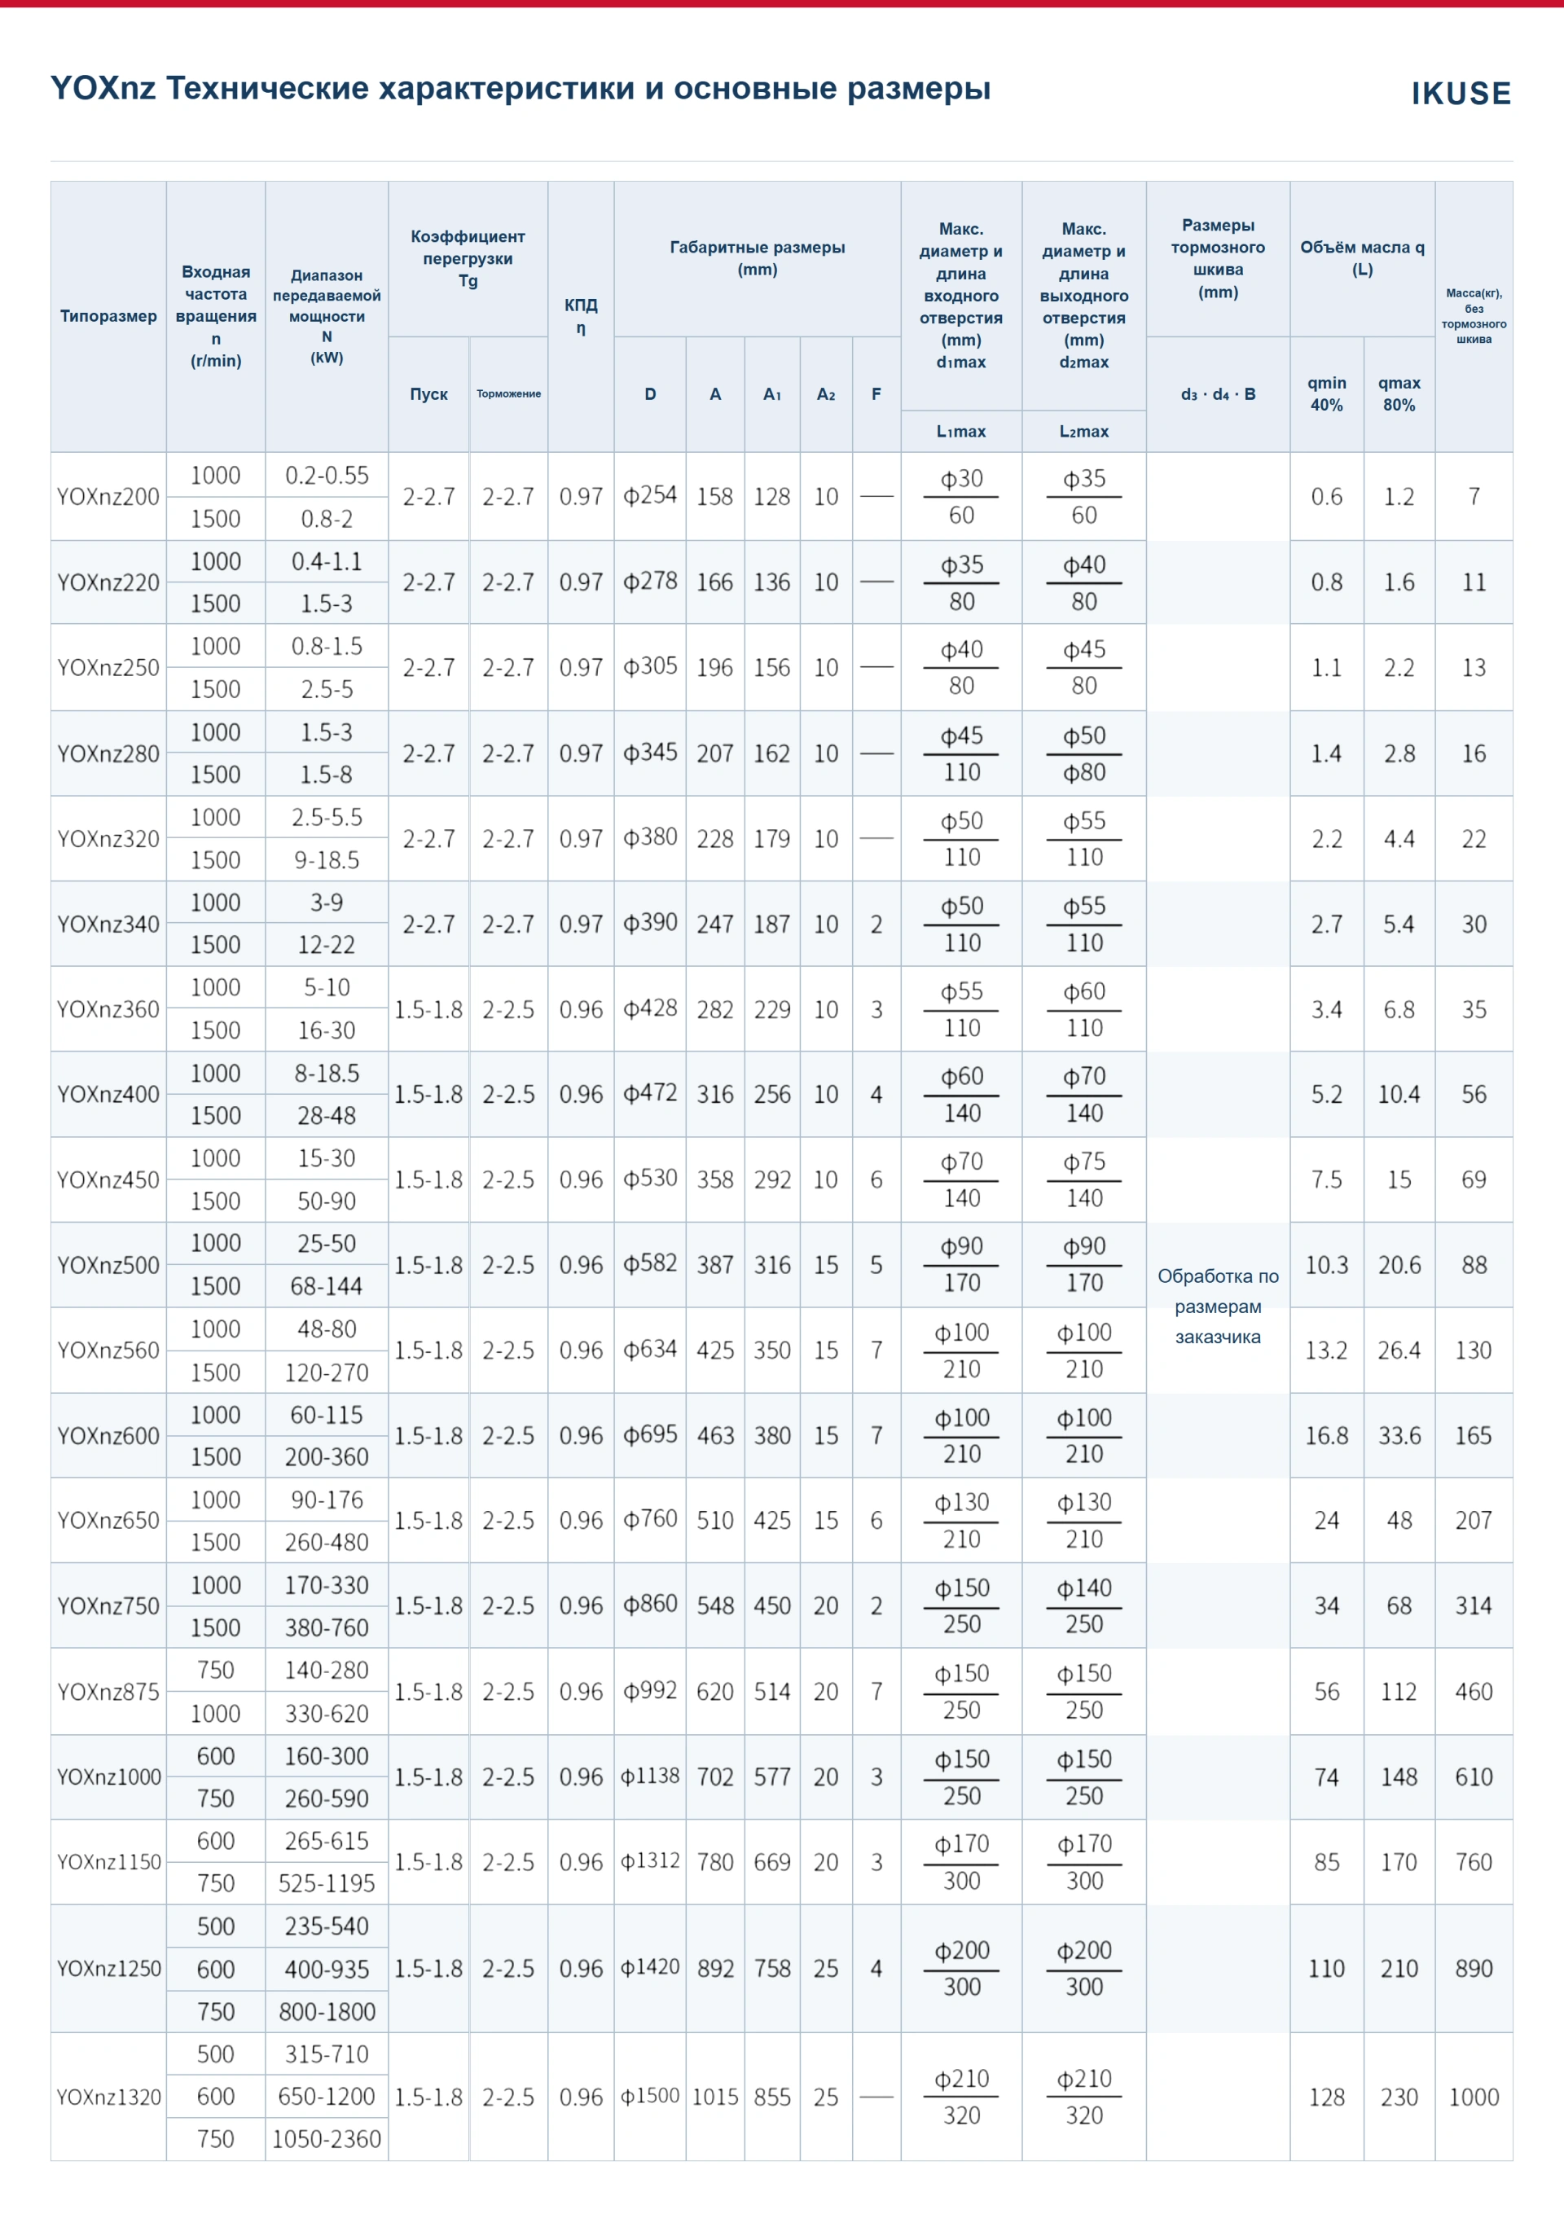Click the Типоразмер column header

click(108, 316)
